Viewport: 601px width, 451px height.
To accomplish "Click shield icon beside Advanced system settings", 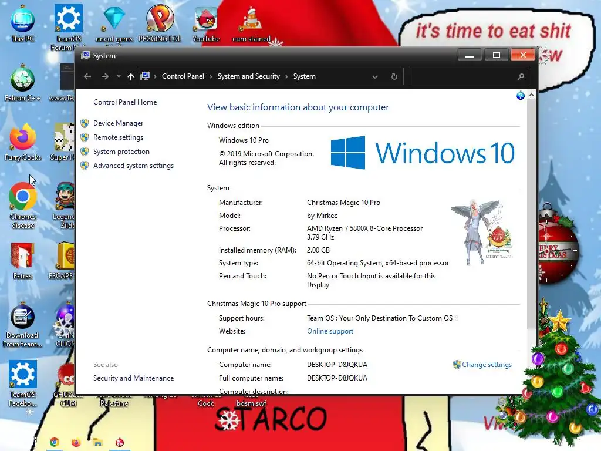I will point(85,166).
